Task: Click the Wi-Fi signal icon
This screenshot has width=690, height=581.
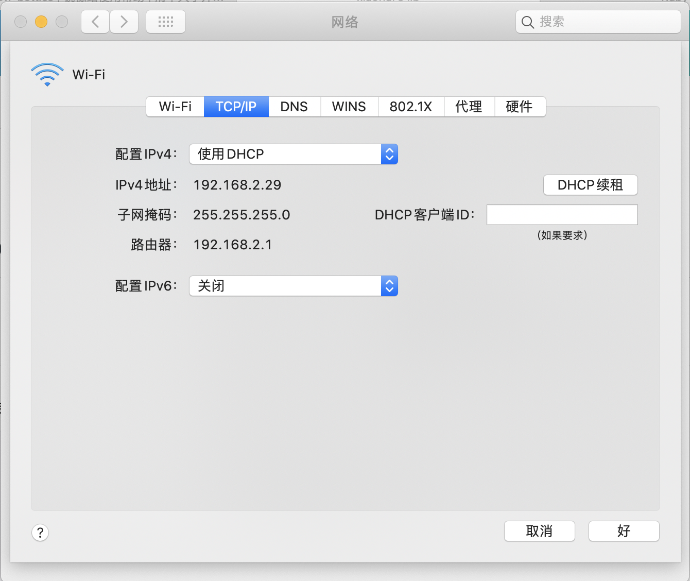Action: click(x=47, y=75)
